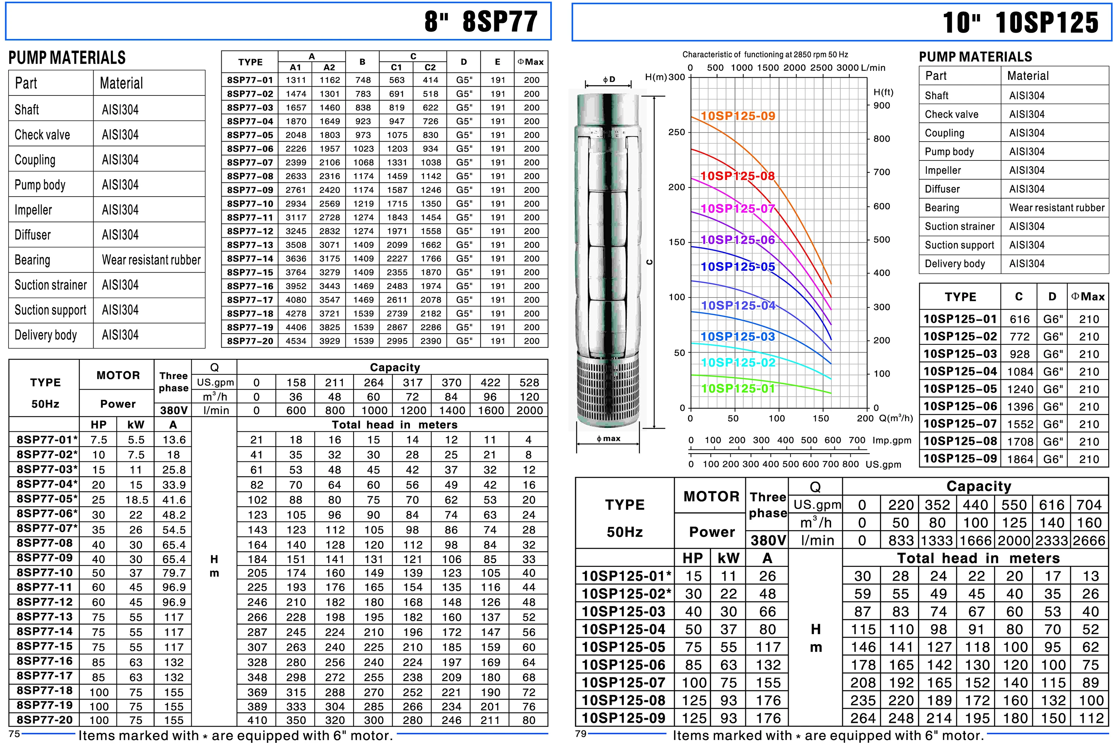Viewport: 1114px width, 743px height.
Task: Select the 8SP77-01 row in dimensions table
Action: pos(250,80)
